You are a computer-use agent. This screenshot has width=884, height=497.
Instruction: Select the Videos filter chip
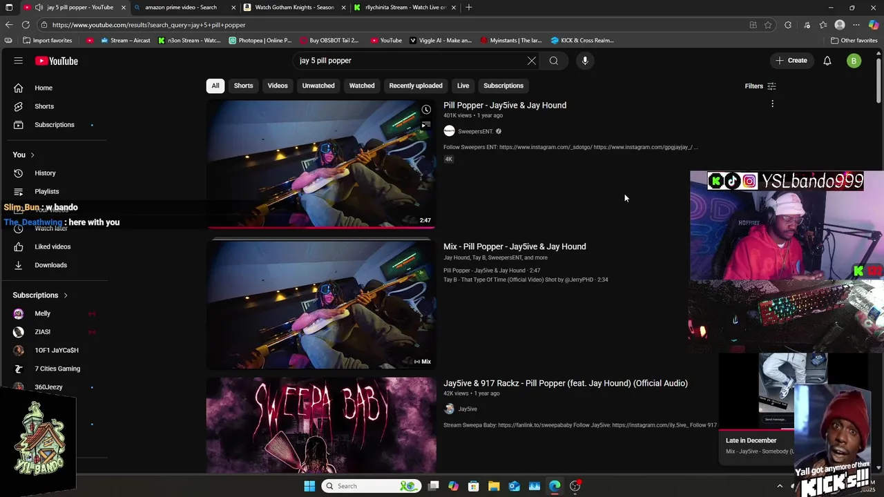[x=278, y=86]
